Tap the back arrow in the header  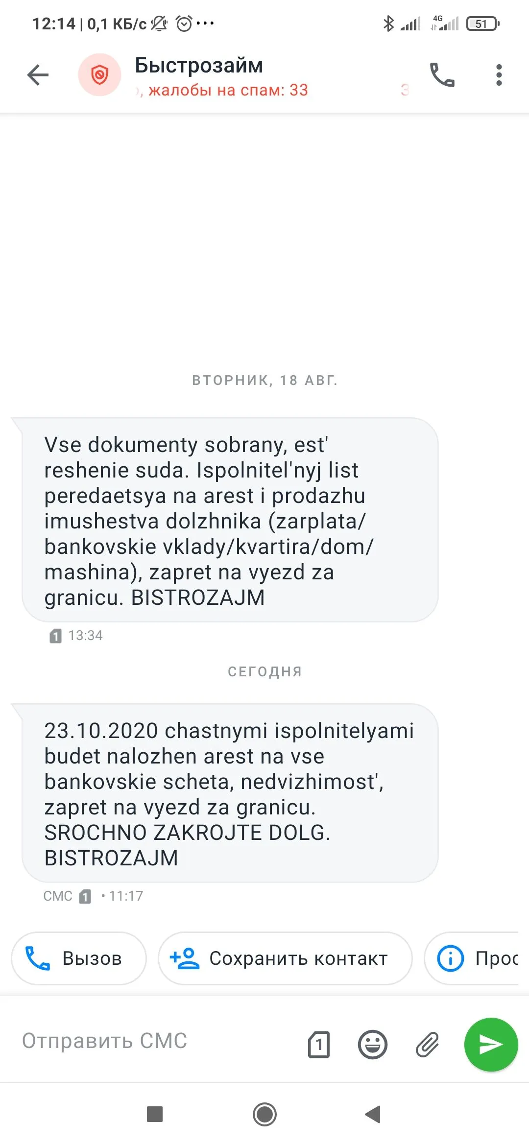[x=38, y=75]
